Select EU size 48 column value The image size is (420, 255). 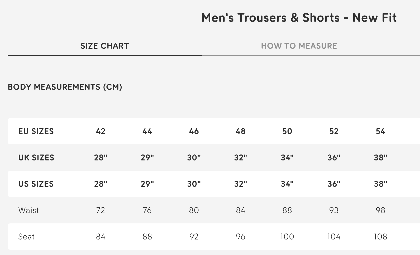(241, 131)
